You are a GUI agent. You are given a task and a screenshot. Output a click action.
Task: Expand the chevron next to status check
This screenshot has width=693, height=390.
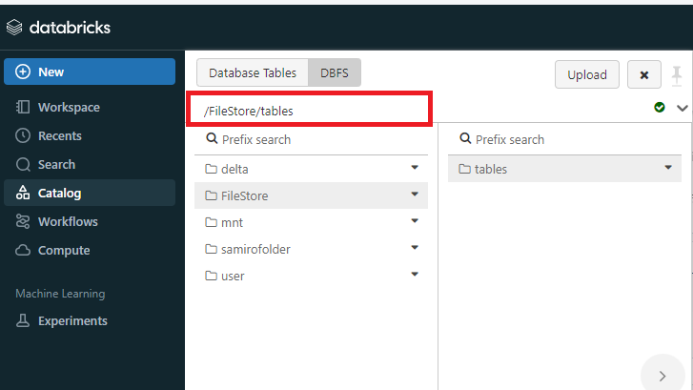(682, 108)
